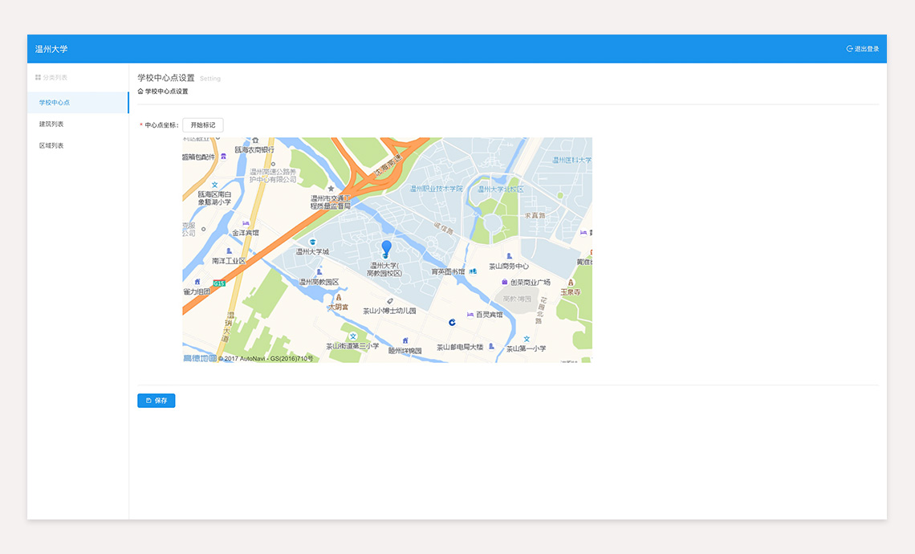
Task: Click the 创荣商业广场 shopping icon on map
Action: [505, 282]
